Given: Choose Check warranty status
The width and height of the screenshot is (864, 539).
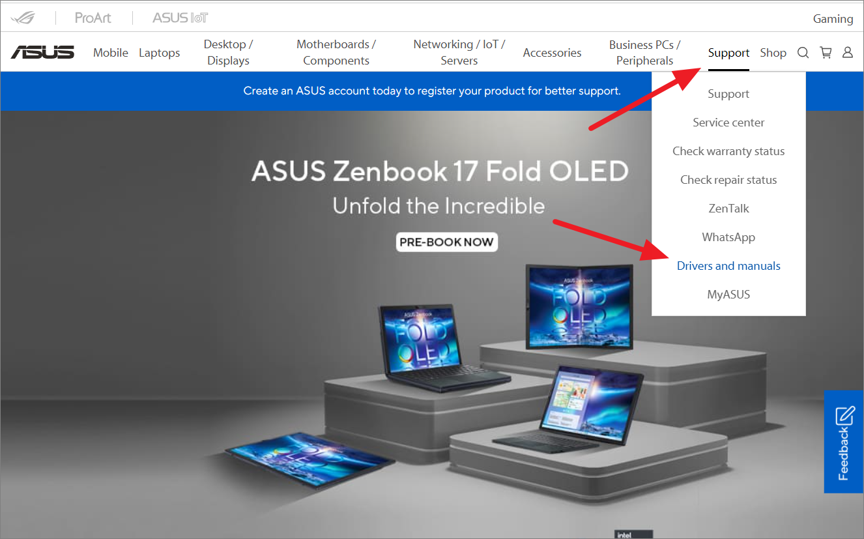Looking at the screenshot, I should pos(728,151).
